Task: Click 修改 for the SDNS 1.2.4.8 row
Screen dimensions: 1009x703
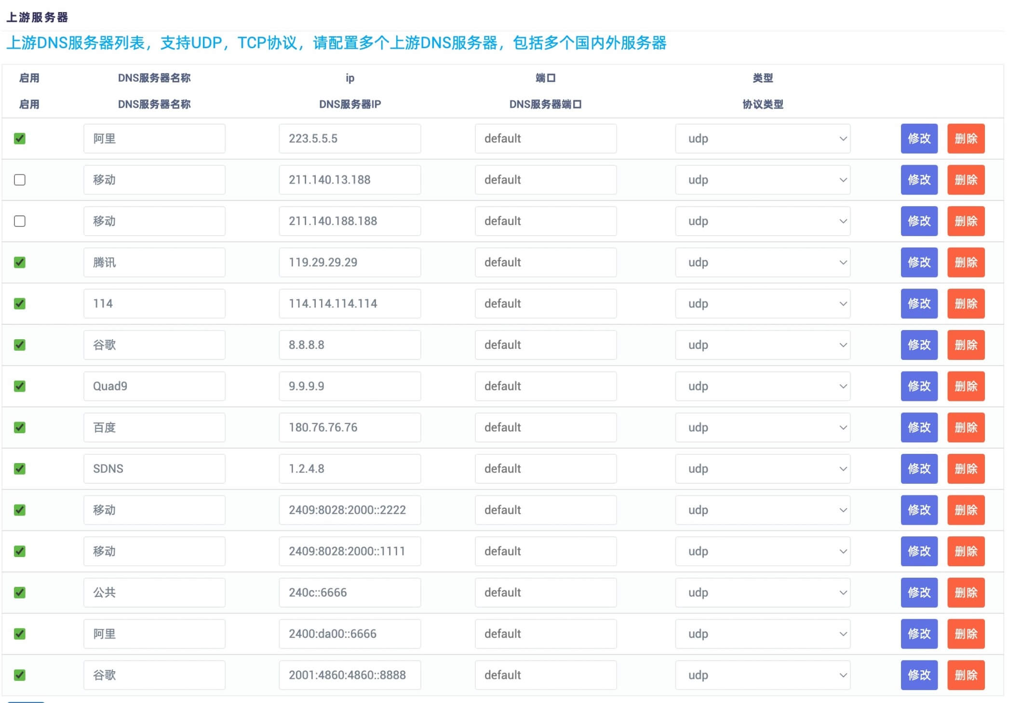Action: [918, 469]
